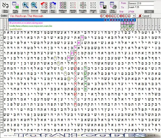Click the Unmark all icon
The height and width of the screenshot is (138, 161).
point(93,5)
